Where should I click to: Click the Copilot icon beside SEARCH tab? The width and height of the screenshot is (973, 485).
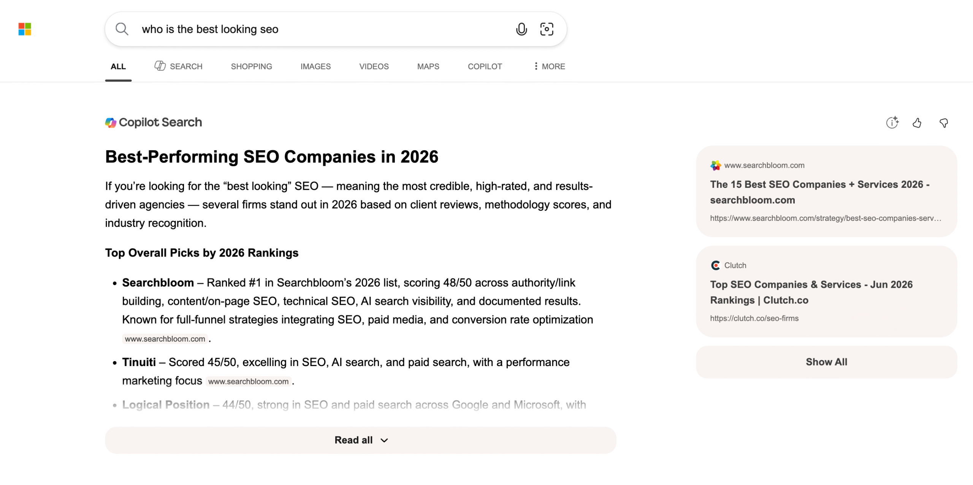tap(160, 66)
